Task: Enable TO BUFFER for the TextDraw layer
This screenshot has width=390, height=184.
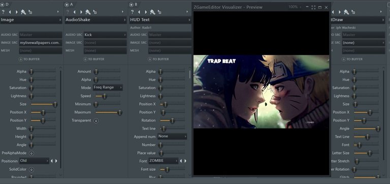Action: (344, 59)
